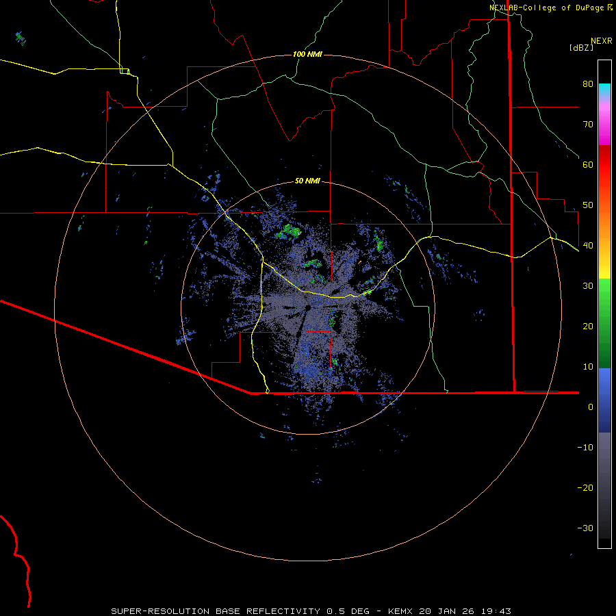This screenshot has height=616, width=616.
Task: Click the NEXR label above the color scale
Action: [x=601, y=41]
